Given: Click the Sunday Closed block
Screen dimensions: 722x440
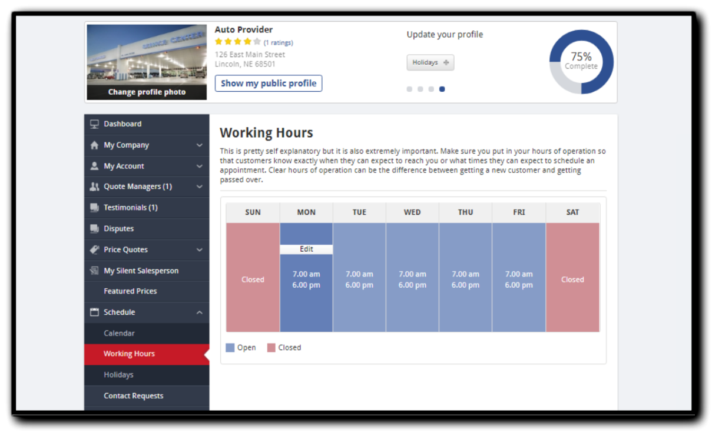Looking at the screenshot, I should coord(253,279).
